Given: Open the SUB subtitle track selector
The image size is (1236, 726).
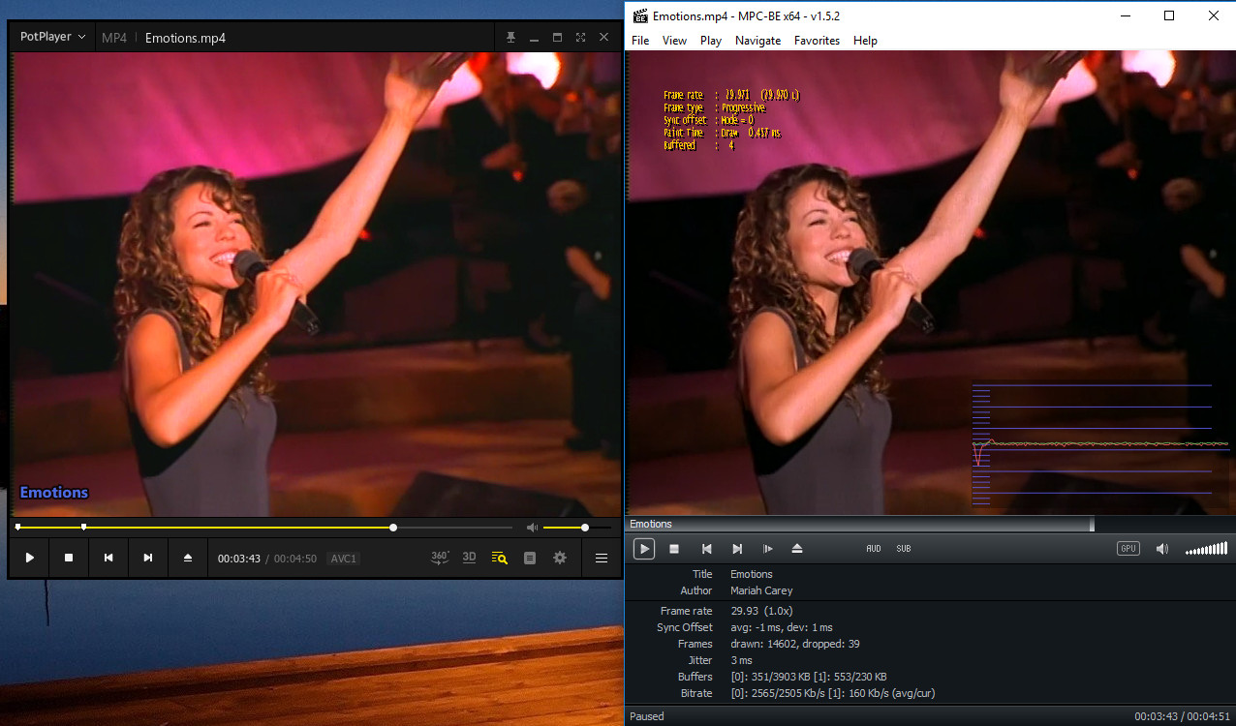Looking at the screenshot, I should point(904,549).
